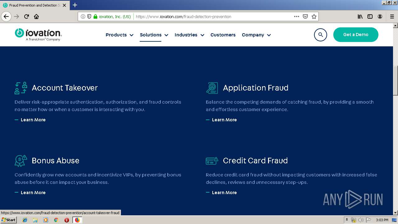Click the volume speaker tray icon
This screenshot has height=224, width=398.
[x=361, y=220]
